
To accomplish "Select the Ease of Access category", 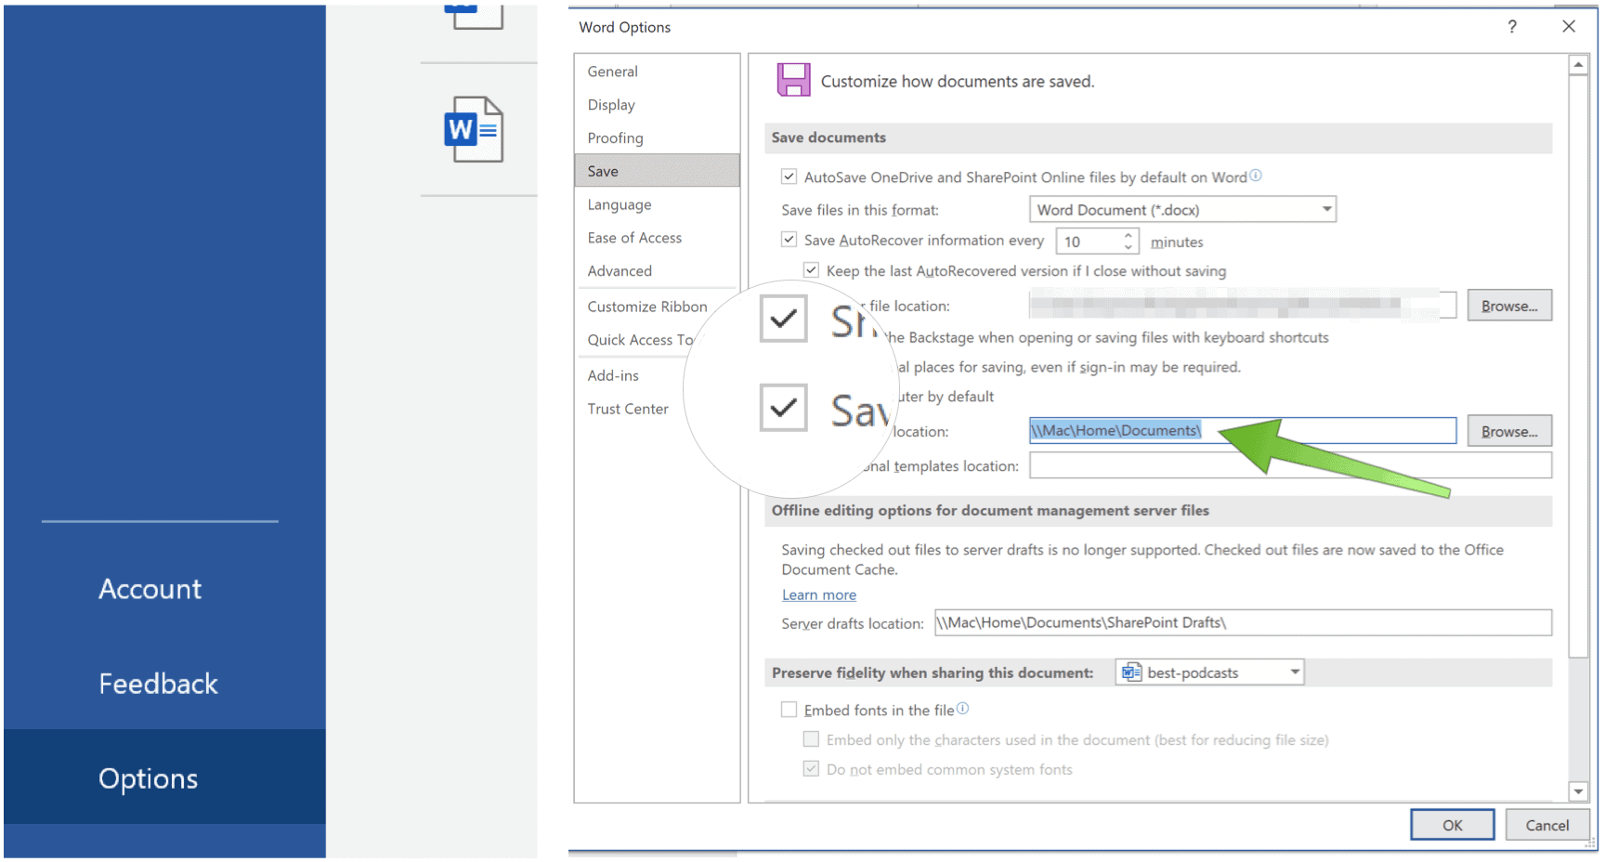I will (657, 238).
